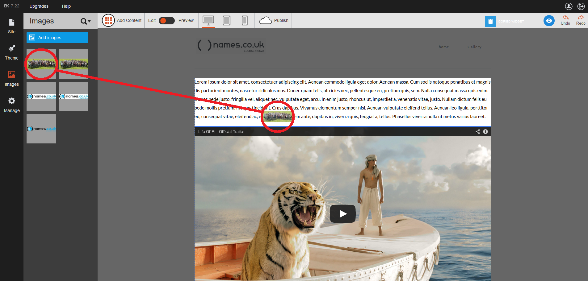588x281 pixels.
Task: Click the Add images... button
Action: tap(57, 38)
